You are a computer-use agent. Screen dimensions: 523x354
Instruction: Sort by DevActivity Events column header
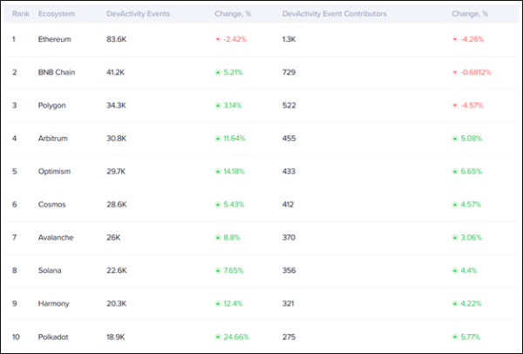(x=136, y=15)
